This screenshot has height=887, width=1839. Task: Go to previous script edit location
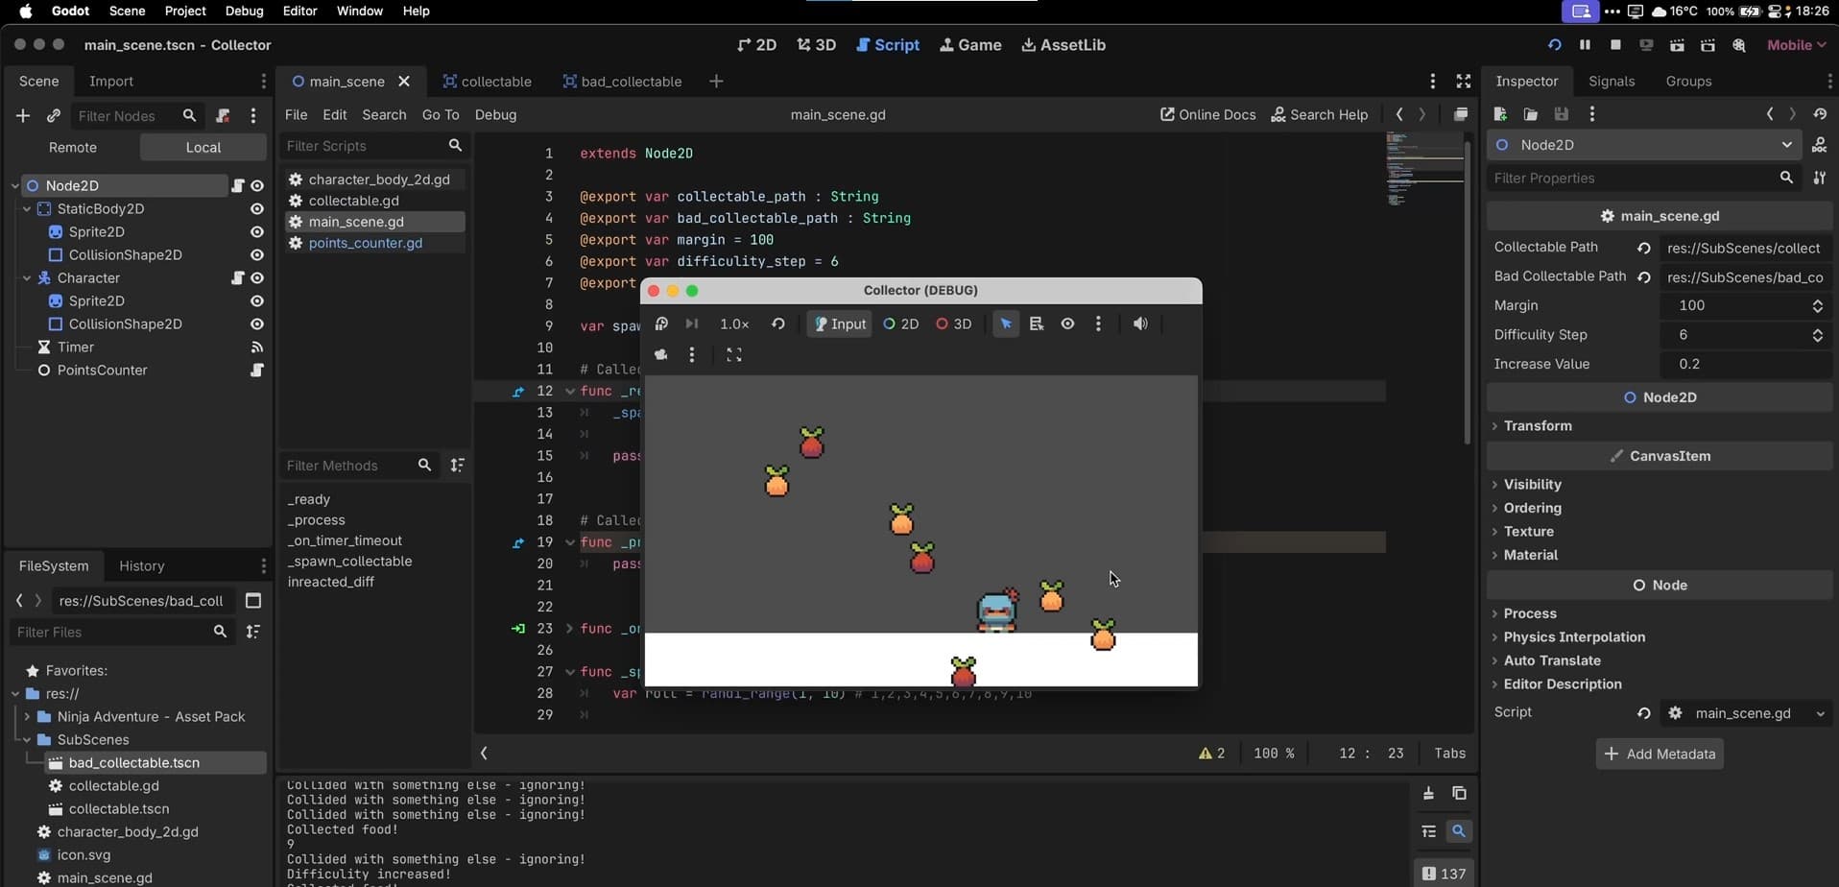tap(1399, 114)
